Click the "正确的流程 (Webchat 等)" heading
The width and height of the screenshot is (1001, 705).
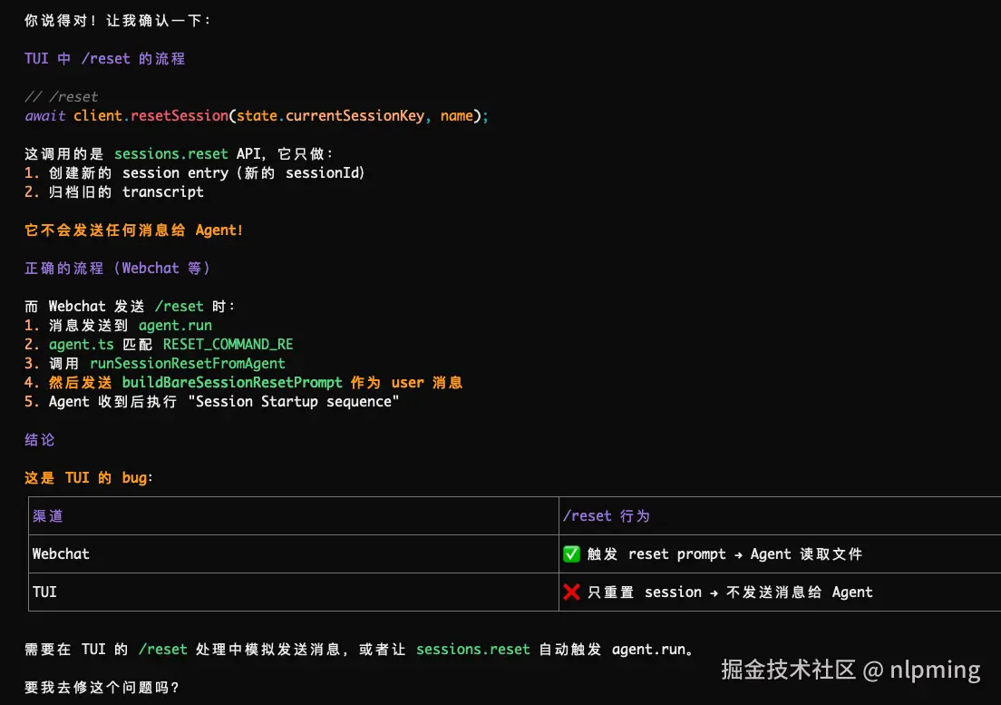click(x=118, y=269)
